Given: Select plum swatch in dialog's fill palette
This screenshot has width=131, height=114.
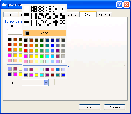Looking at the screenshot, I should coord(15,69).
